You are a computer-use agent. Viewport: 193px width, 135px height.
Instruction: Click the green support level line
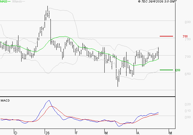pyautogui.click(x=166, y=70)
